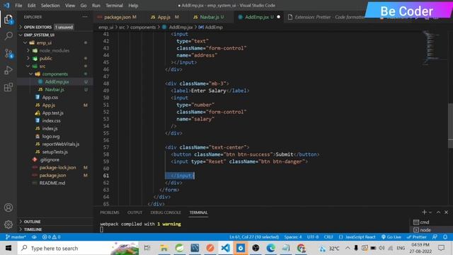Open App.css in the file tree
Screen dimensions: 453x255
[x=50, y=97]
